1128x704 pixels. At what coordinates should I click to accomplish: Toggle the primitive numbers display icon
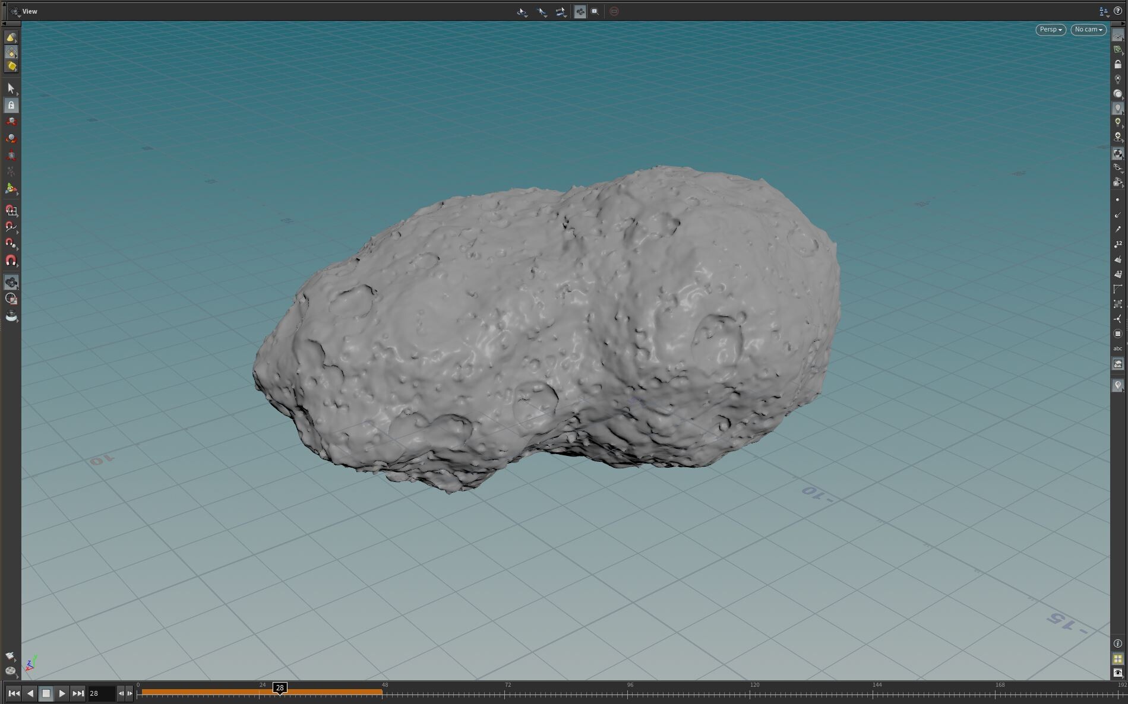point(1118,274)
